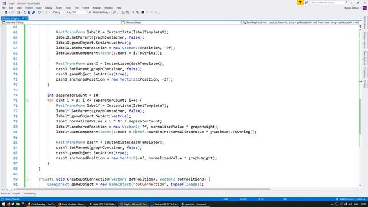Collapse the for loop at line 75
368x207 pixels.
click(28, 101)
